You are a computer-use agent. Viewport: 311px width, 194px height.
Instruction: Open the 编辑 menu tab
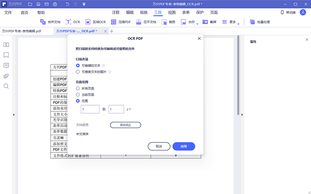pyautogui.click(x=130, y=12)
